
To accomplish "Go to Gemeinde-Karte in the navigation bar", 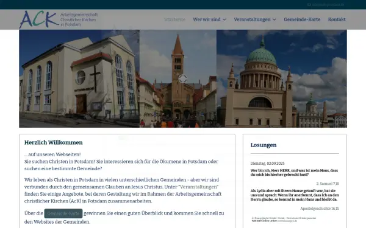I will click(302, 19).
